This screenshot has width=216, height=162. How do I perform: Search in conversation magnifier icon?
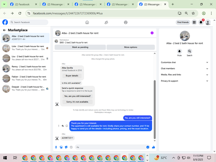(190, 51)
